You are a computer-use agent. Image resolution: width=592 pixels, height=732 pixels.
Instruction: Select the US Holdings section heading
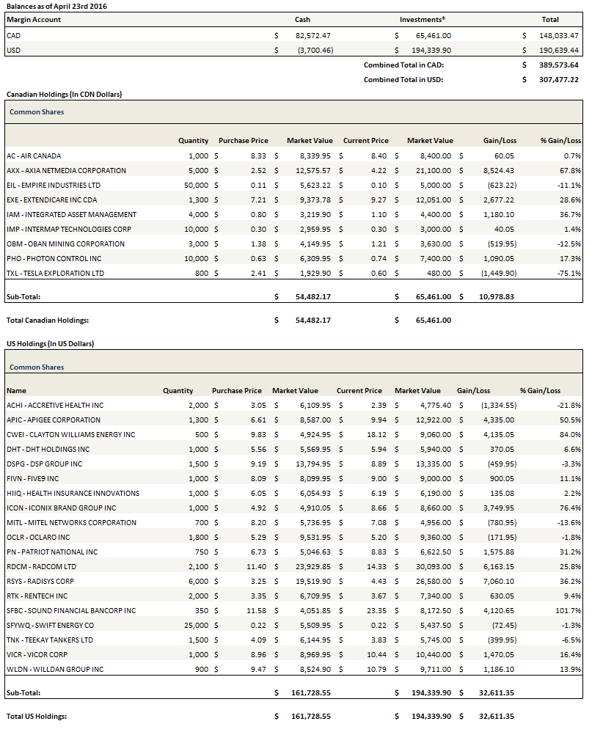(x=50, y=343)
